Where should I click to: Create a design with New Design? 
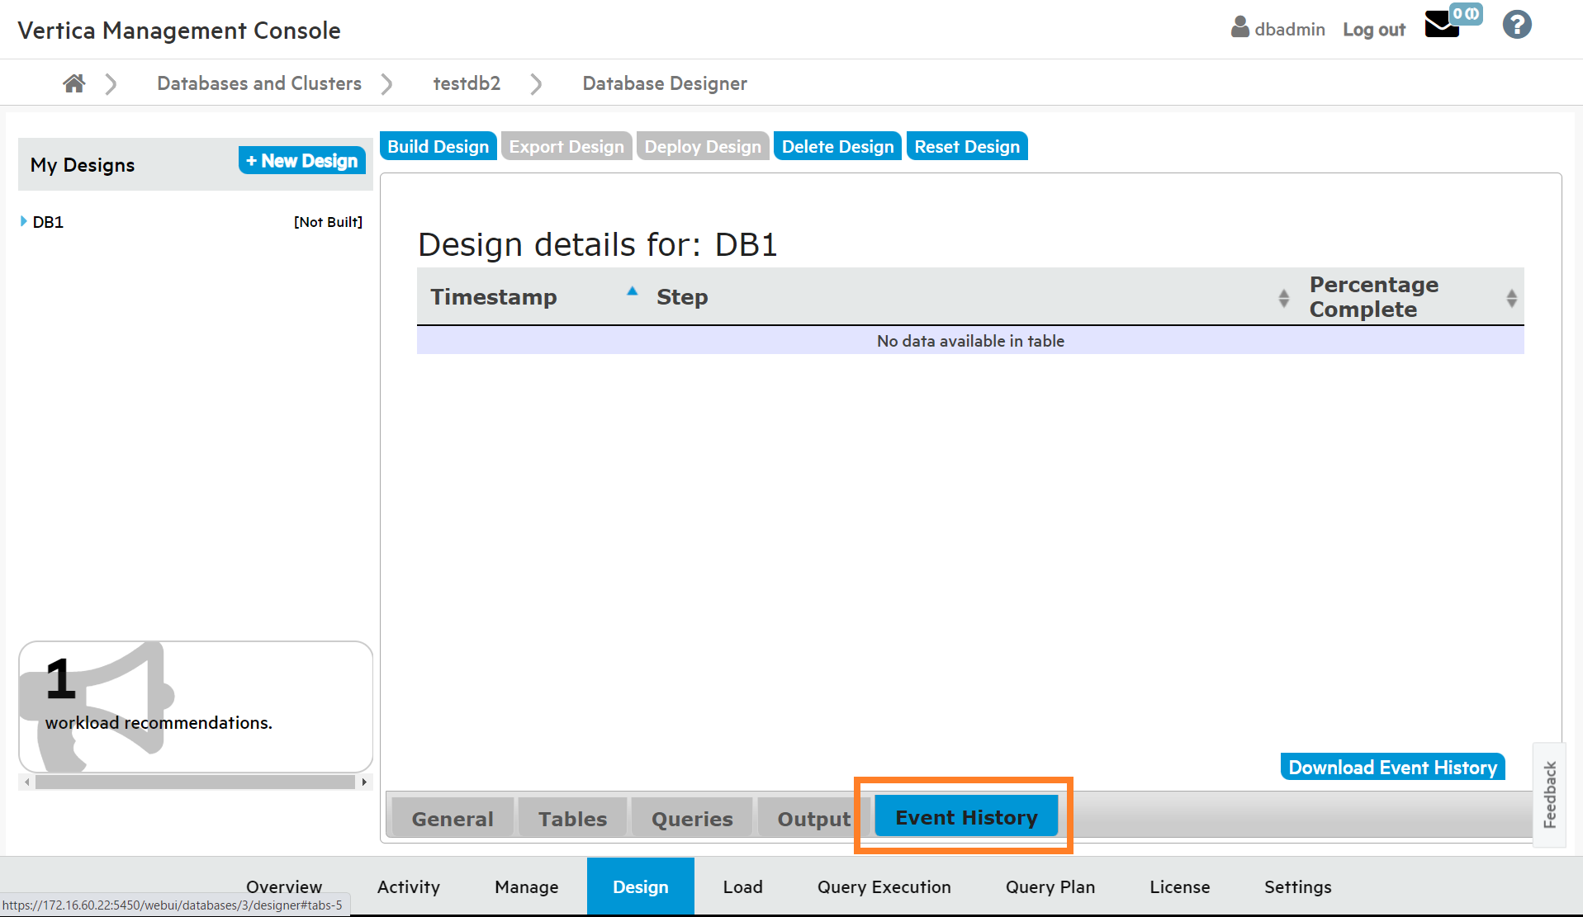[302, 161]
